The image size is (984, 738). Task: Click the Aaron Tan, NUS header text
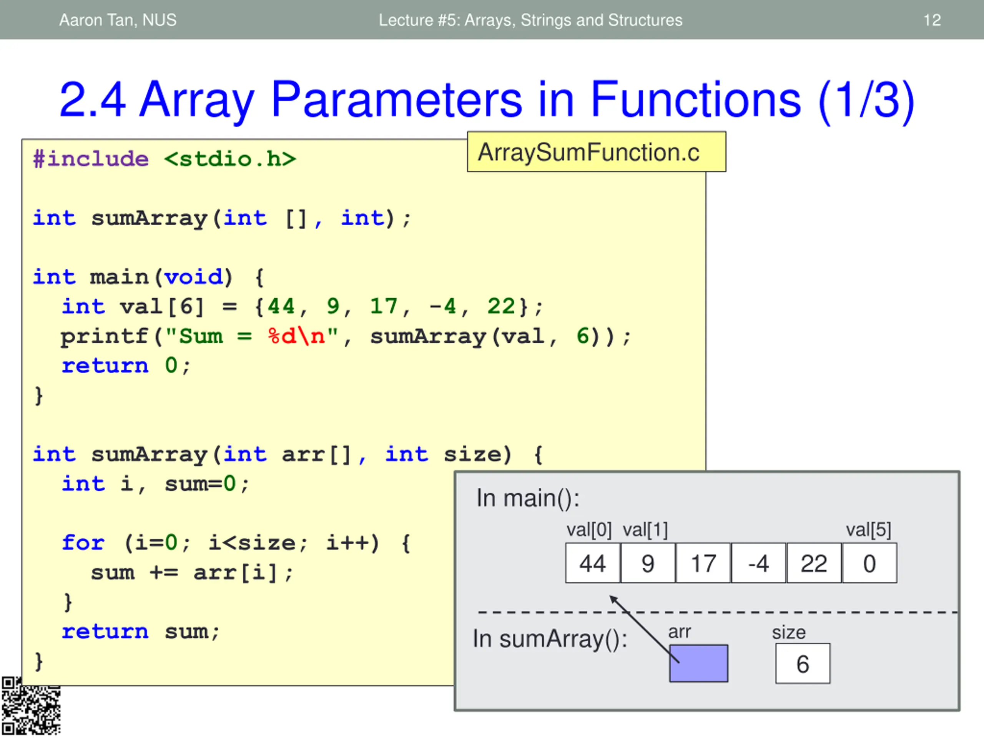tap(118, 20)
